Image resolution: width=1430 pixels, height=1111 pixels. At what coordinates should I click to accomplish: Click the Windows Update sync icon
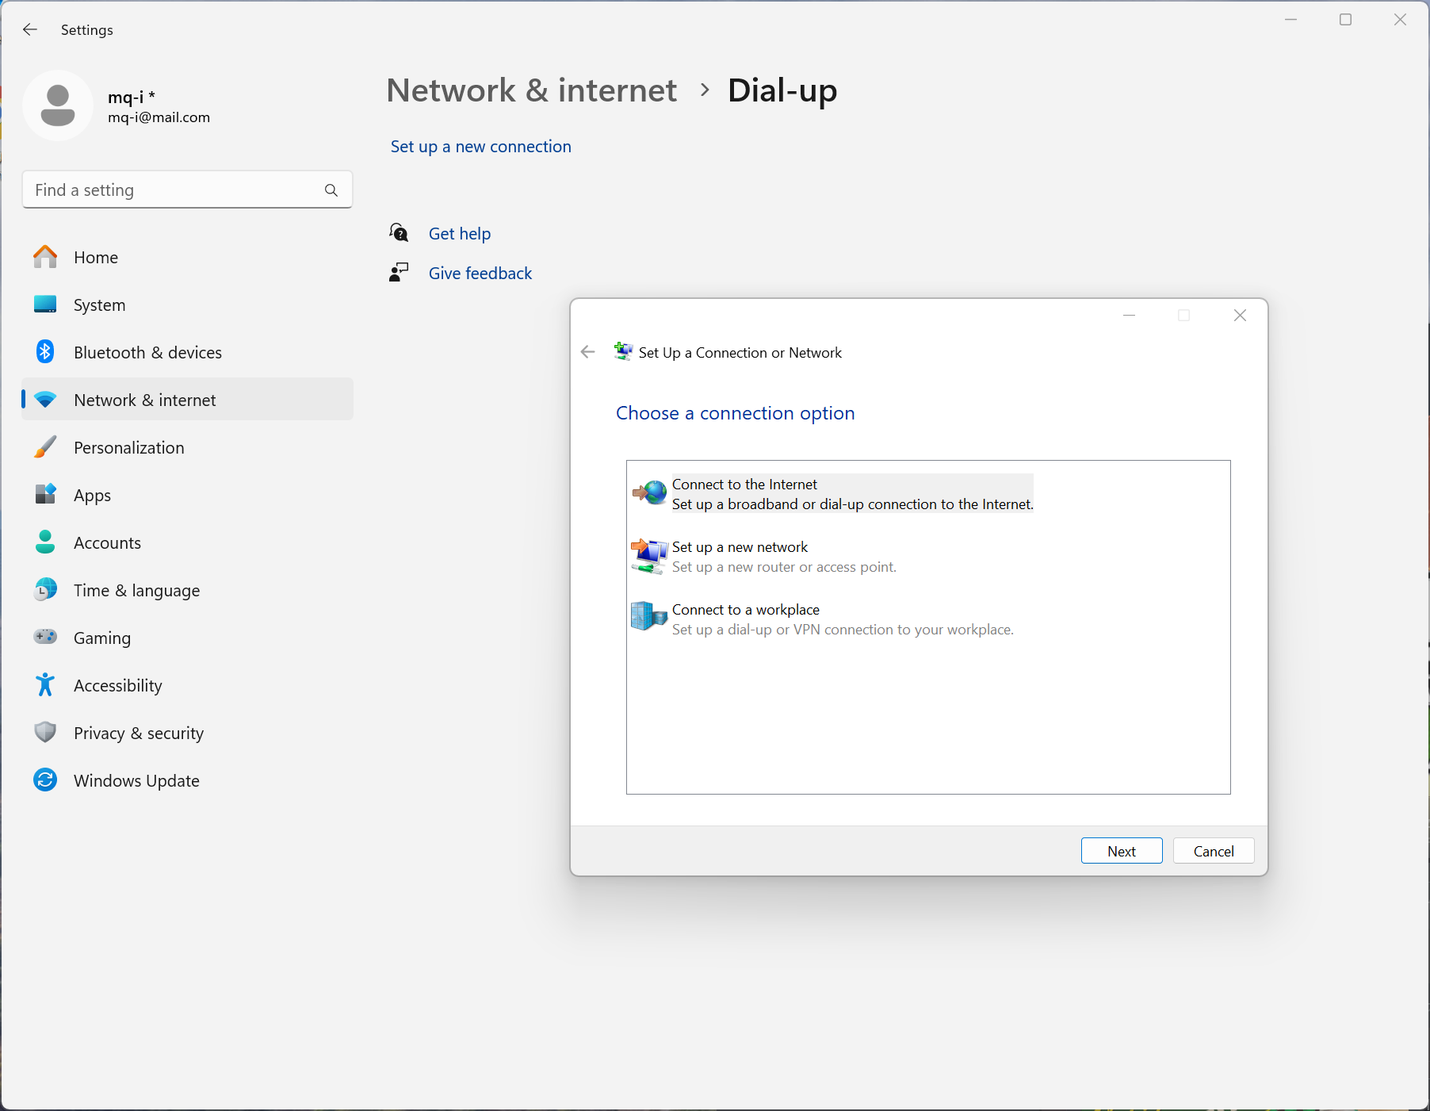pyautogui.click(x=45, y=780)
